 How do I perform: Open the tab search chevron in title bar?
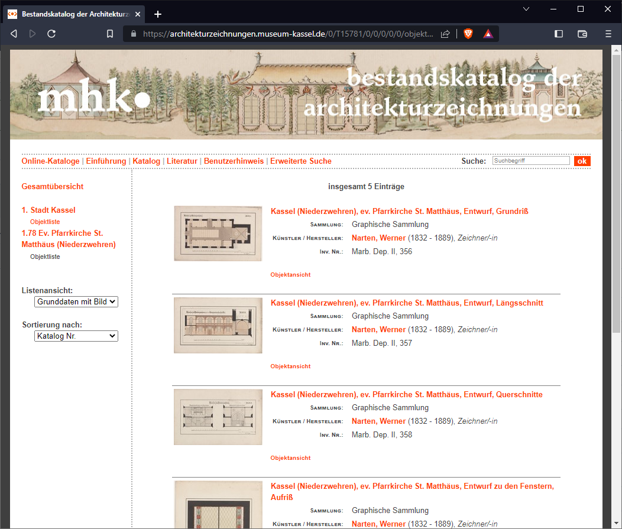(526, 9)
